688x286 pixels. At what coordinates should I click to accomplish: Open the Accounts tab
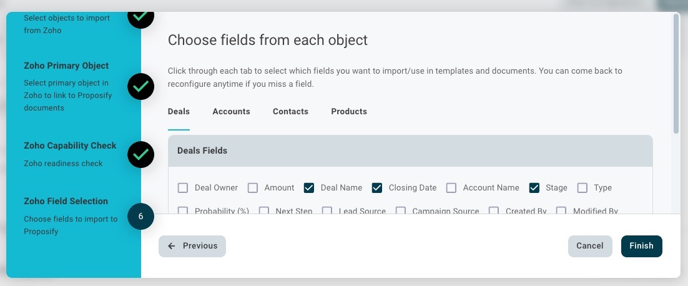(231, 111)
